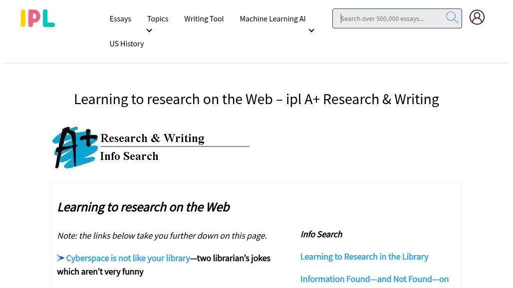The height and width of the screenshot is (288, 513).
Task: Click the heading Learning to research on the Web inside article
Action: pos(143,207)
